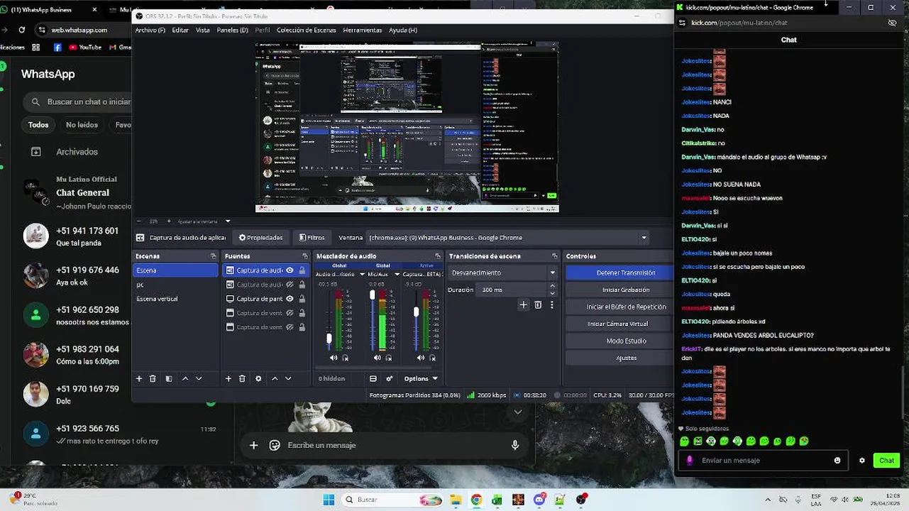This screenshot has height=511, width=909.
Task: Toggle lock on the last Captura de ventana source
Action: (302, 327)
